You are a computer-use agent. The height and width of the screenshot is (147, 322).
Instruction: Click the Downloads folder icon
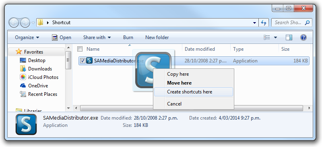pyautogui.click(x=23, y=68)
